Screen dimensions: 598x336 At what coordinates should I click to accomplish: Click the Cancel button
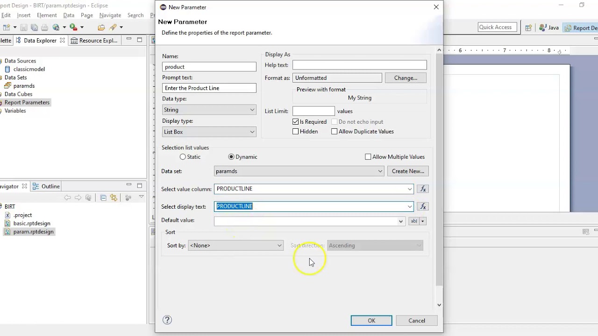tap(417, 321)
